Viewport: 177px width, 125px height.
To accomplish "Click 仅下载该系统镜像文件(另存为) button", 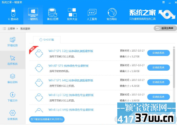I will click(x=47, y=119).
